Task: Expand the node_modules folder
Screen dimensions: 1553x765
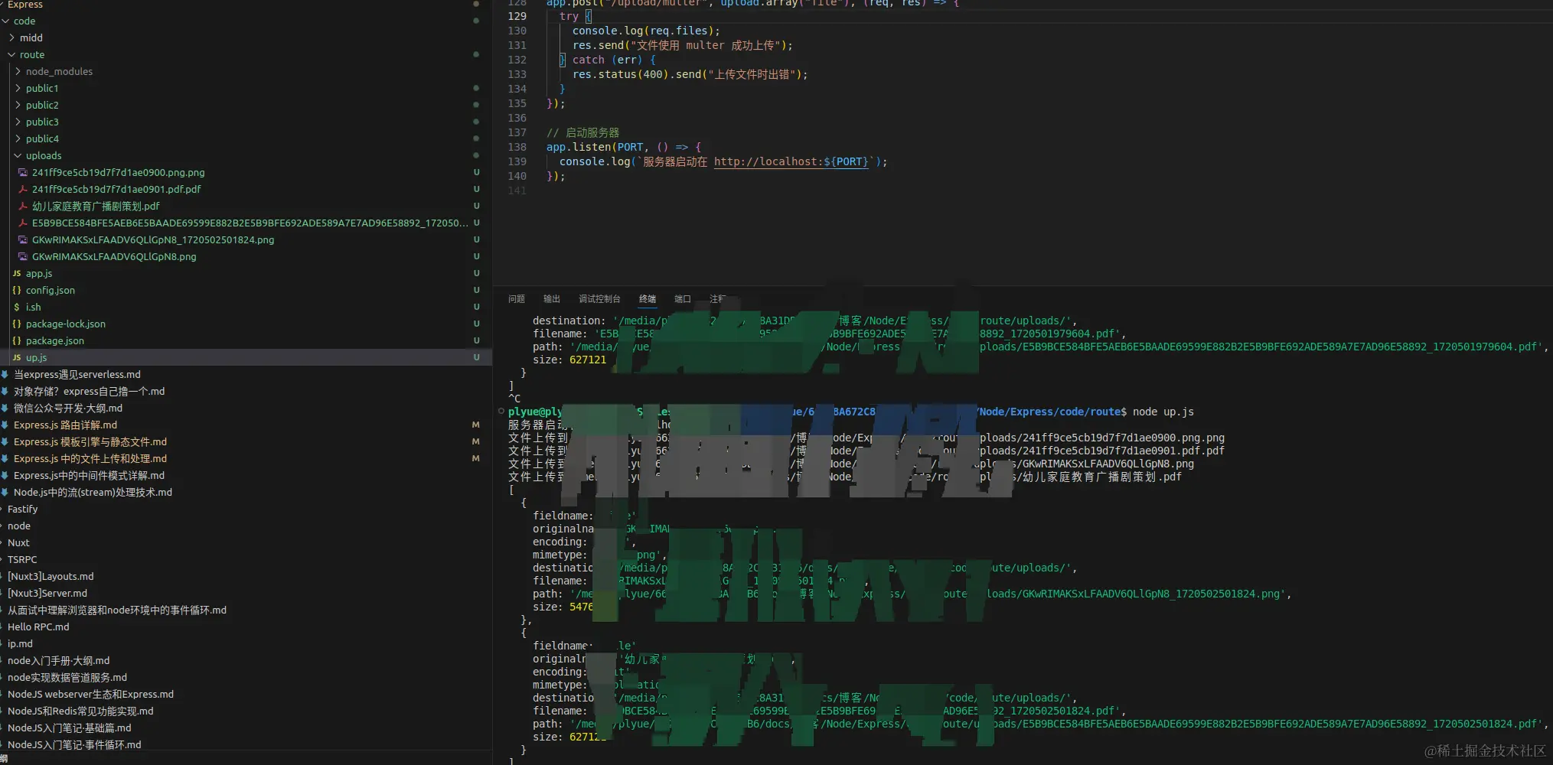Action: (18, 72)
